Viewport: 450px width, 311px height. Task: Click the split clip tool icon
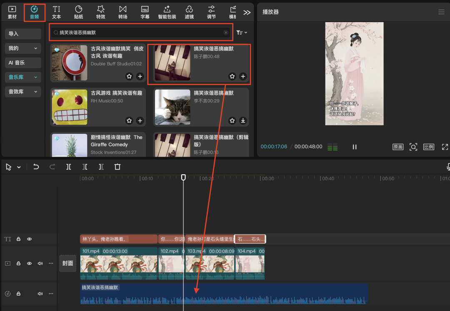pos(69,167)
